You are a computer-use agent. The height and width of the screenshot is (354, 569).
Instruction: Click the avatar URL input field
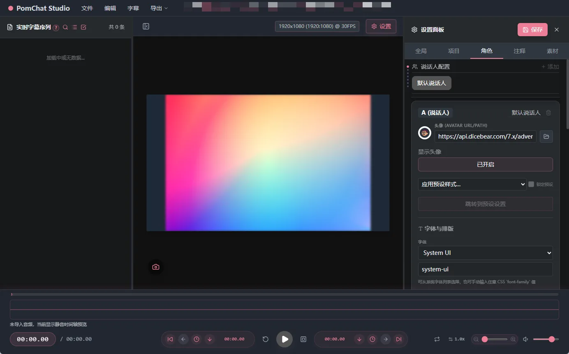(486, 137)
